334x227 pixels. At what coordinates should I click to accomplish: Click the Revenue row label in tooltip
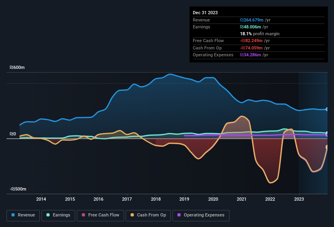click(201, 20)
